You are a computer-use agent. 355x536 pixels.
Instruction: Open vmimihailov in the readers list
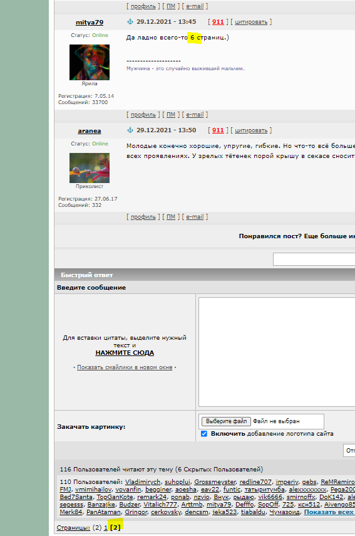coord(93,490)
